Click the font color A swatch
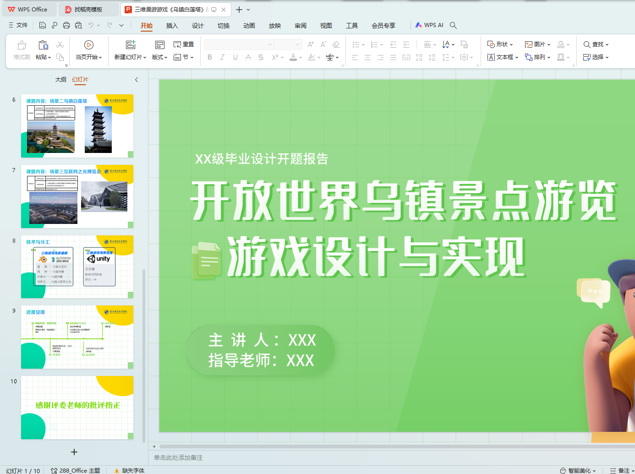Screen dimensions: 635x474 [x=293, y=57]
